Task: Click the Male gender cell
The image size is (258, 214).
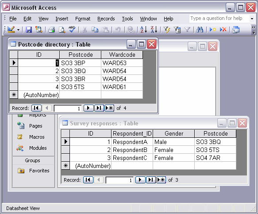Action: click(x=174, y=142)
